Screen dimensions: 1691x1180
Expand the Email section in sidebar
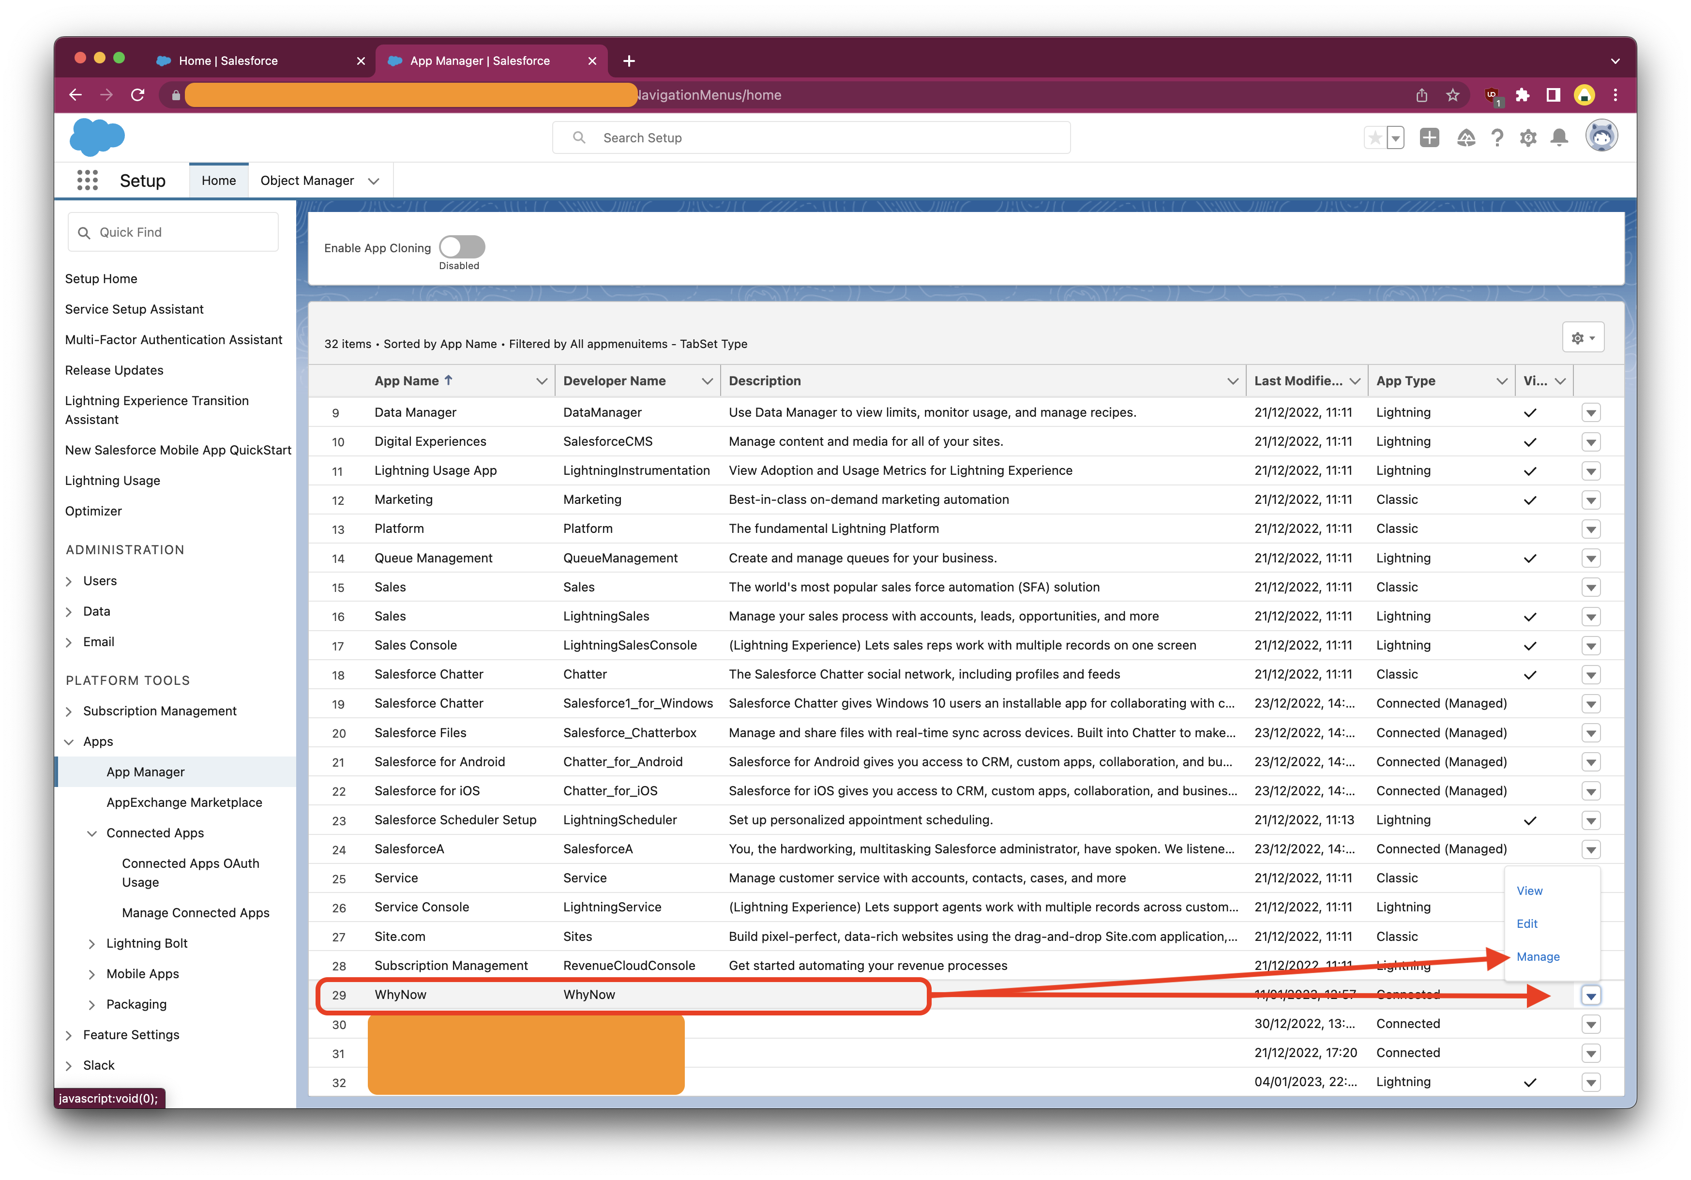(x=69, y=642)
